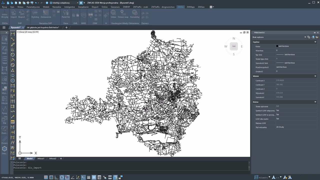Open the Bloki panel in left sidebar

tap(4, 50)
